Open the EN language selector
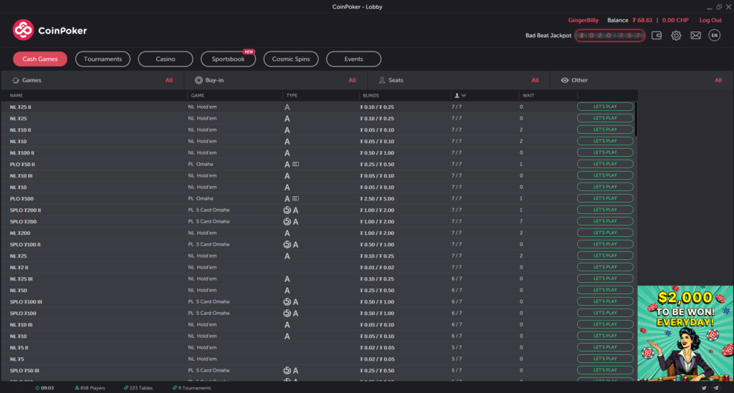The image size is (734, 393). [714, 35]
